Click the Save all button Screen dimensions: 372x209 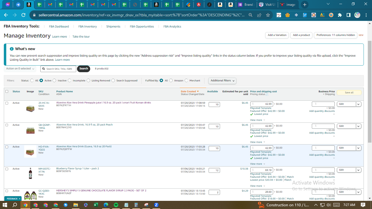pyautogui.click(x=349, y=93)
